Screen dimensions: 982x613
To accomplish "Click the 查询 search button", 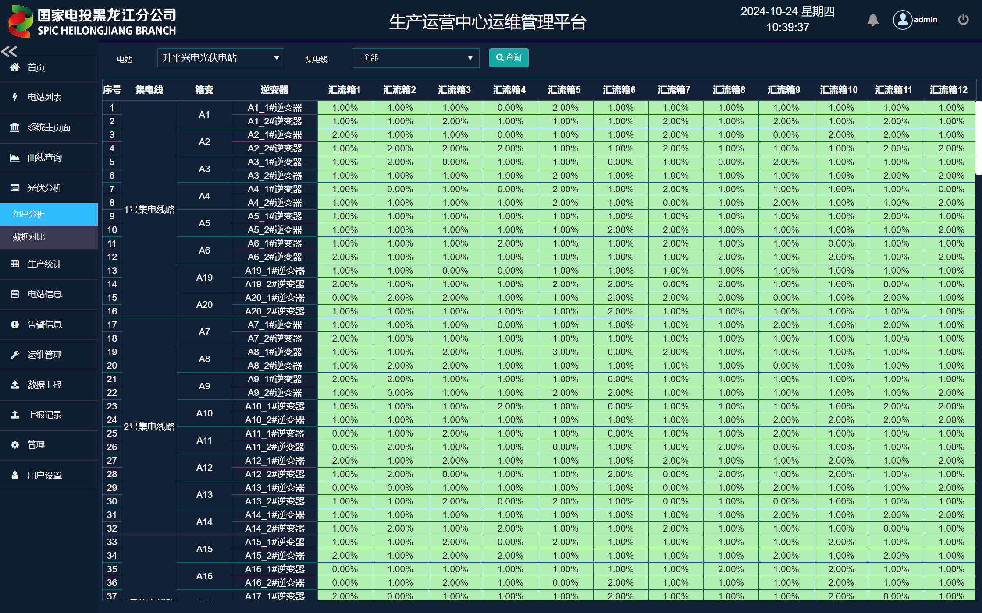I will 509,58.
